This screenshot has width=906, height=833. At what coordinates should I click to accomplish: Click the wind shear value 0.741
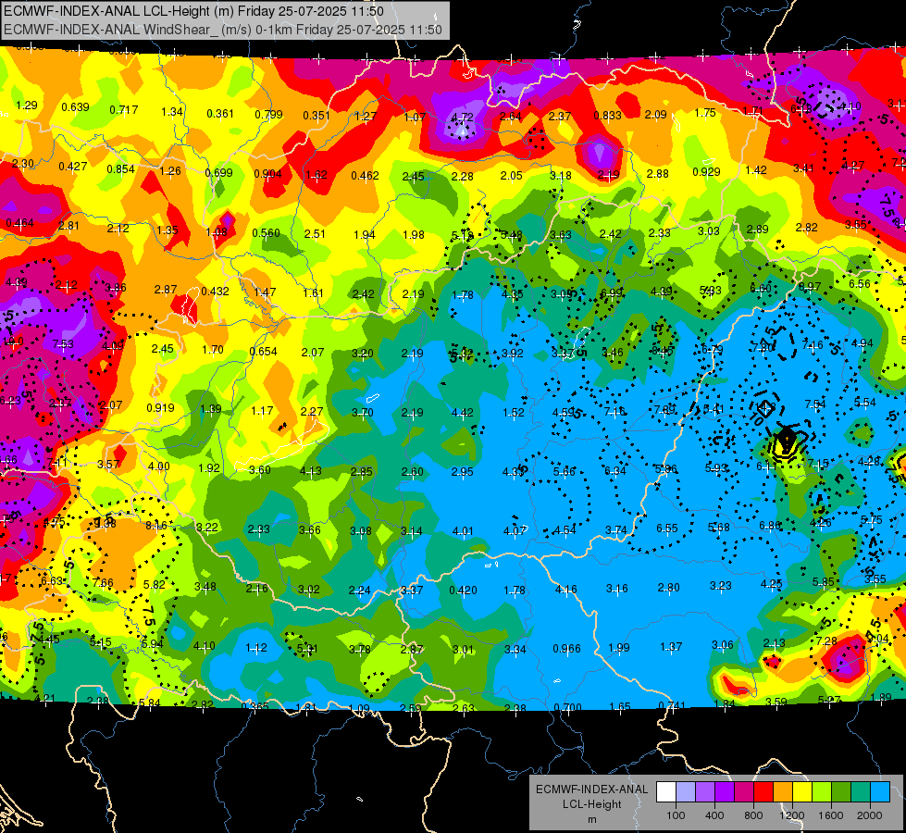[x=672, y=705]
